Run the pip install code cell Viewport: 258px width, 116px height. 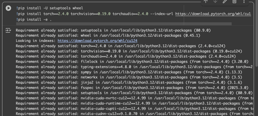pos(8,8)
